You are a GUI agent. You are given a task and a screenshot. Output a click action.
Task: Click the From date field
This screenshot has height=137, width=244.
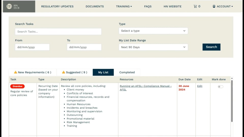tap(32, 47)
